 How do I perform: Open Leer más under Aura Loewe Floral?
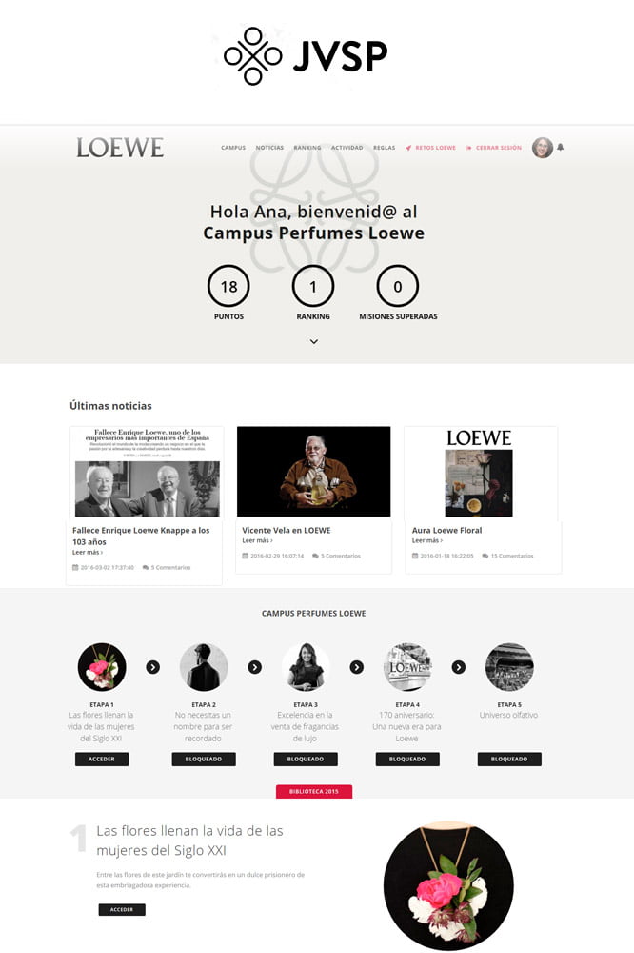[427, 540]
